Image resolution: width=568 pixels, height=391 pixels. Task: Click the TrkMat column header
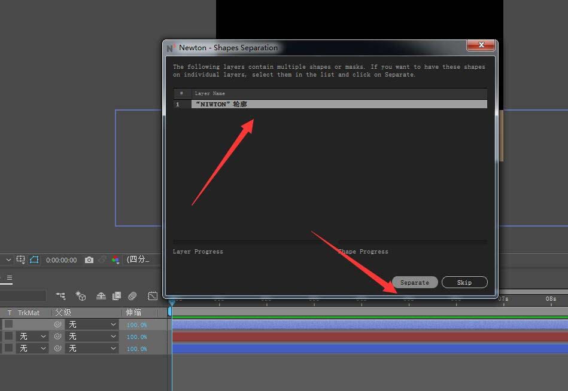click(29, 313)
